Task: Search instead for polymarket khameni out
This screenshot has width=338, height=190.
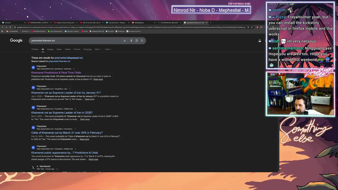Action: tap(59, 61)
